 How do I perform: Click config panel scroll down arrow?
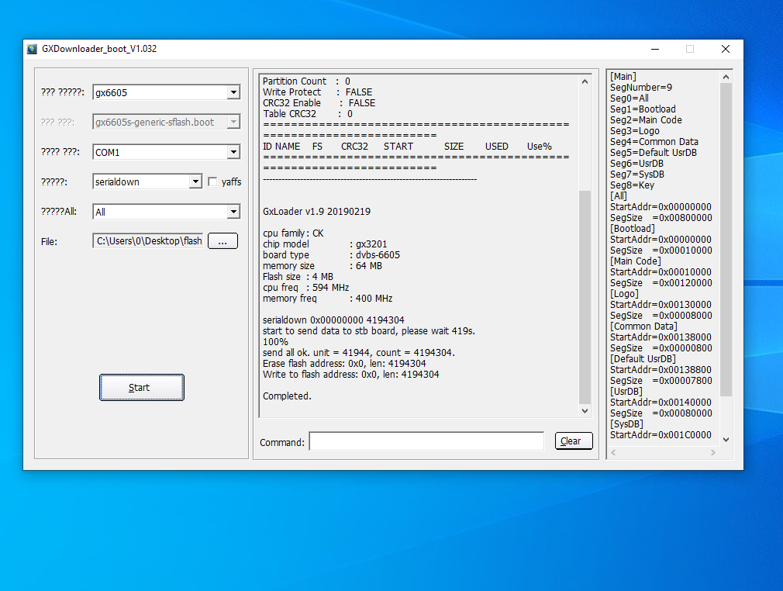[726, 440]
